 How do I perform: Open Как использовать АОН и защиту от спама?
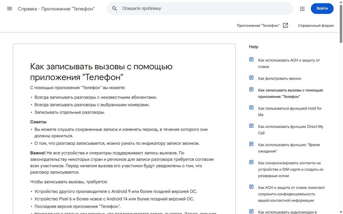[289, 63]
